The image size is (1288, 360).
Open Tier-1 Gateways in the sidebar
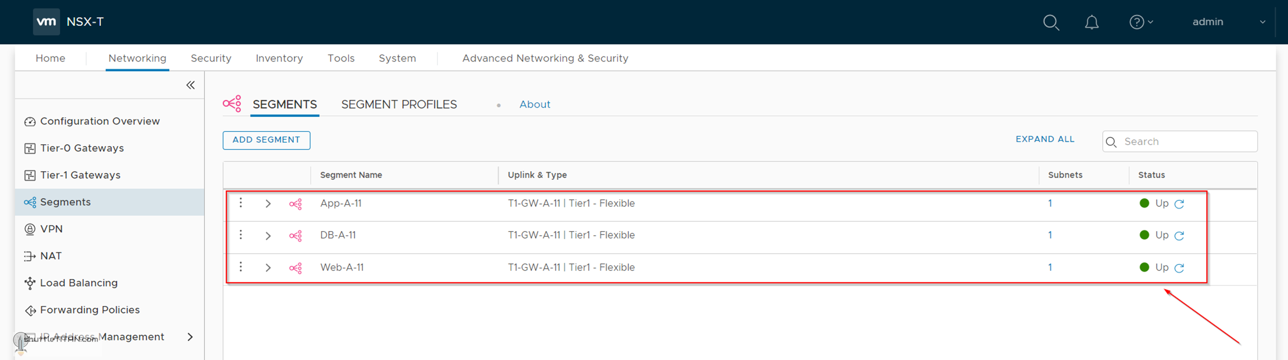coord(80,175)
